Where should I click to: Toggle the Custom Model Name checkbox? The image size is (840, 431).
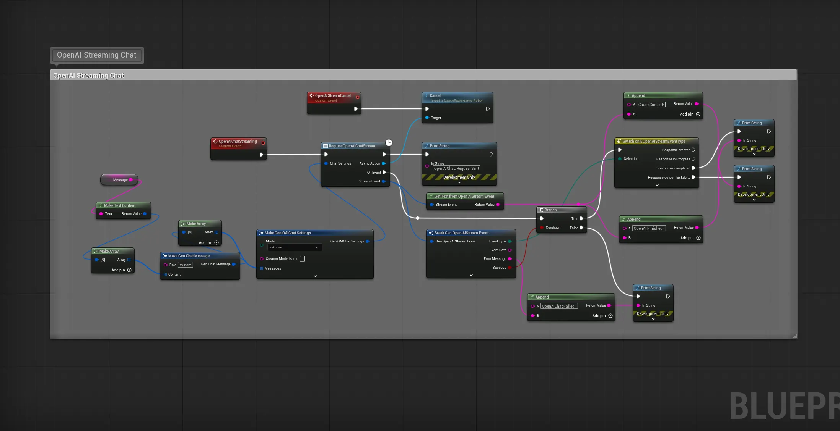click(x=302, y=259)
